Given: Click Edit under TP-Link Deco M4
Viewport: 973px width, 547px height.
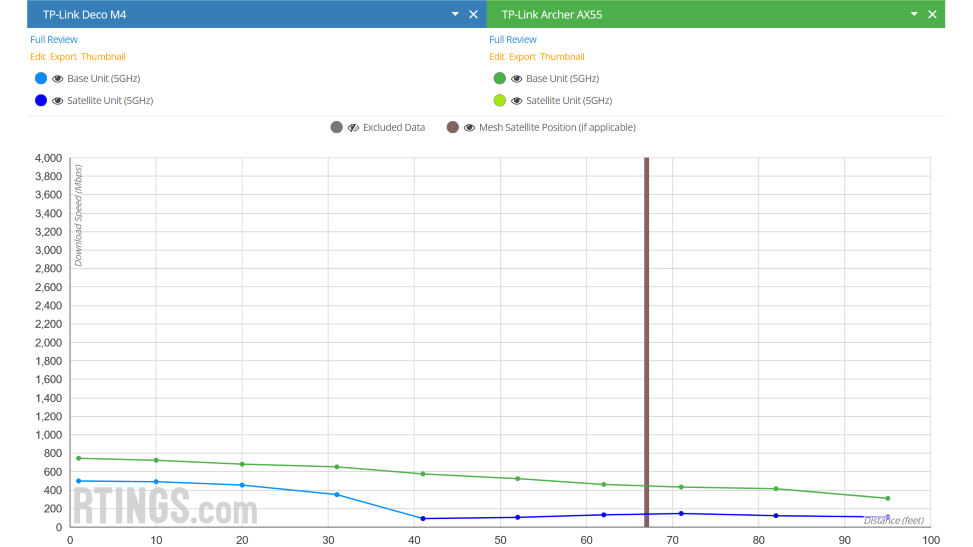Looking at the screenshot, I should (38, 57).
